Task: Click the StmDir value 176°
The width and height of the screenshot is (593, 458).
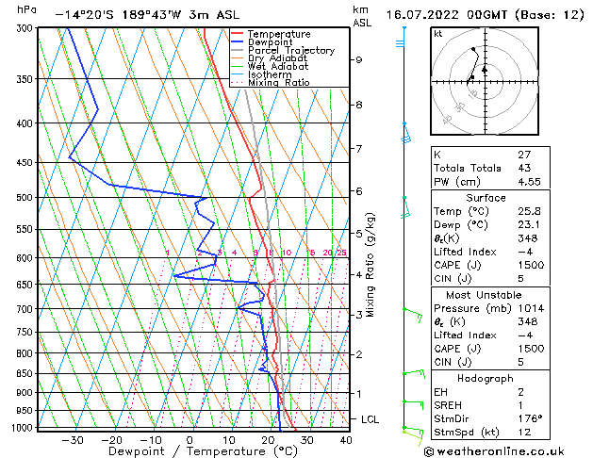Action: pyautogui.click(x=530, y=418)
